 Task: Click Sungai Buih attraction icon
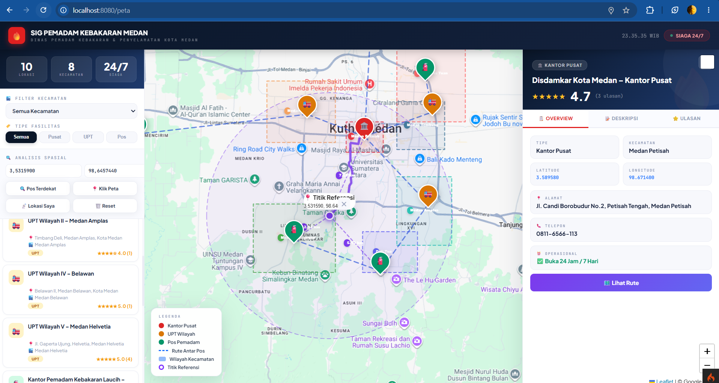[x=404, y=322]
